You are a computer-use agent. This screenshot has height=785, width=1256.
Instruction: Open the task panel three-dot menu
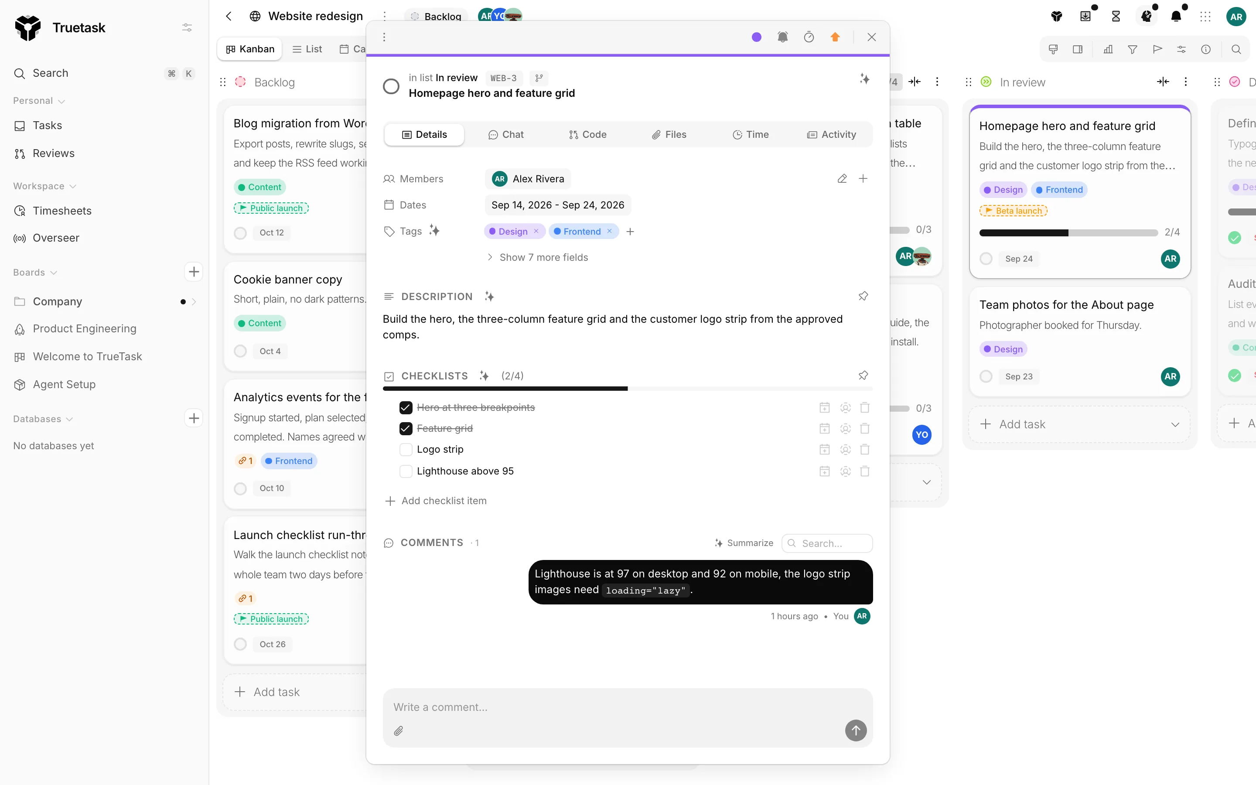pyautogui.click(x=384, y=37)
